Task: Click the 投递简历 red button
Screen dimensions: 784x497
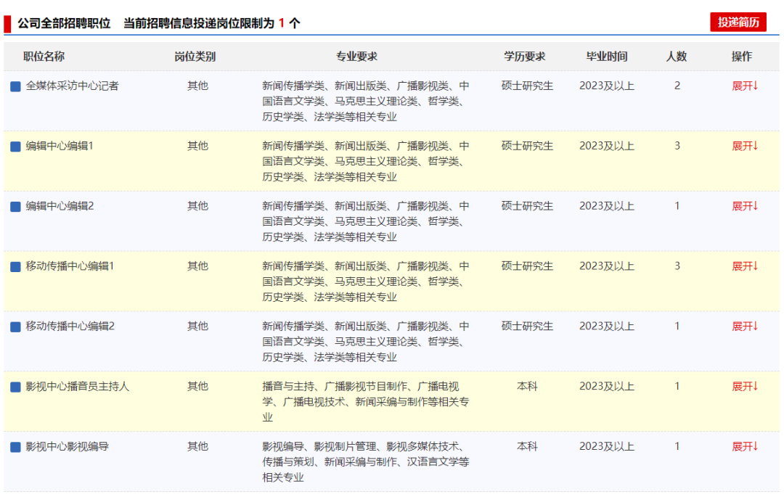Action: click(738, 22)
